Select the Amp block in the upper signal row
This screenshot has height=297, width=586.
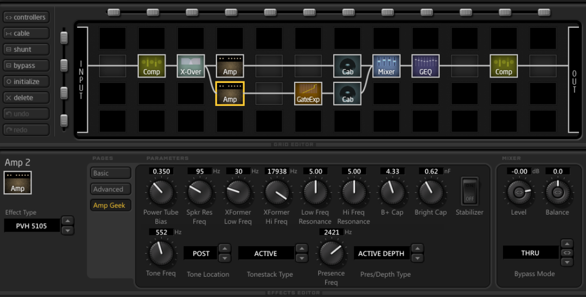(x=230, y=66)
